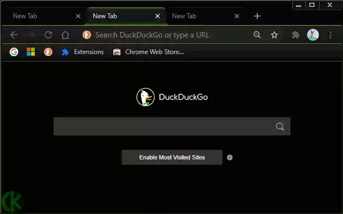Close the first New Tab
Screen dimensions: 343x214
coord(78,16)
